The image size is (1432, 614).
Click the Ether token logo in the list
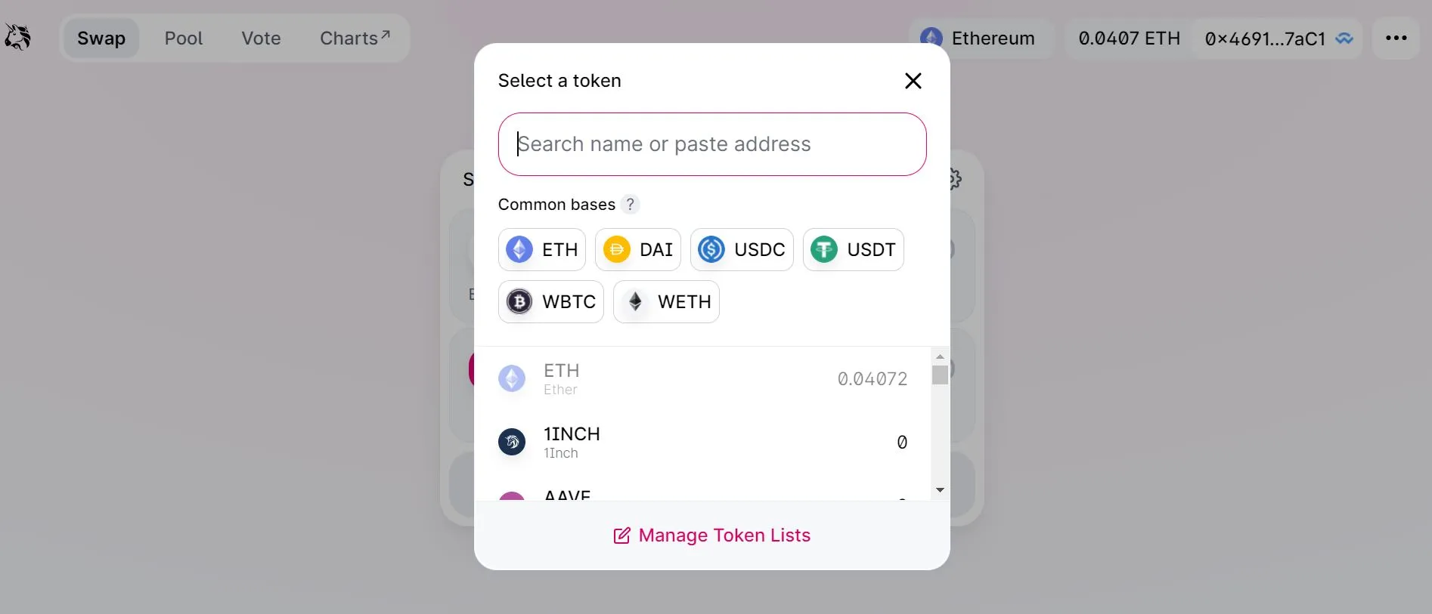[x=512, y=379]
